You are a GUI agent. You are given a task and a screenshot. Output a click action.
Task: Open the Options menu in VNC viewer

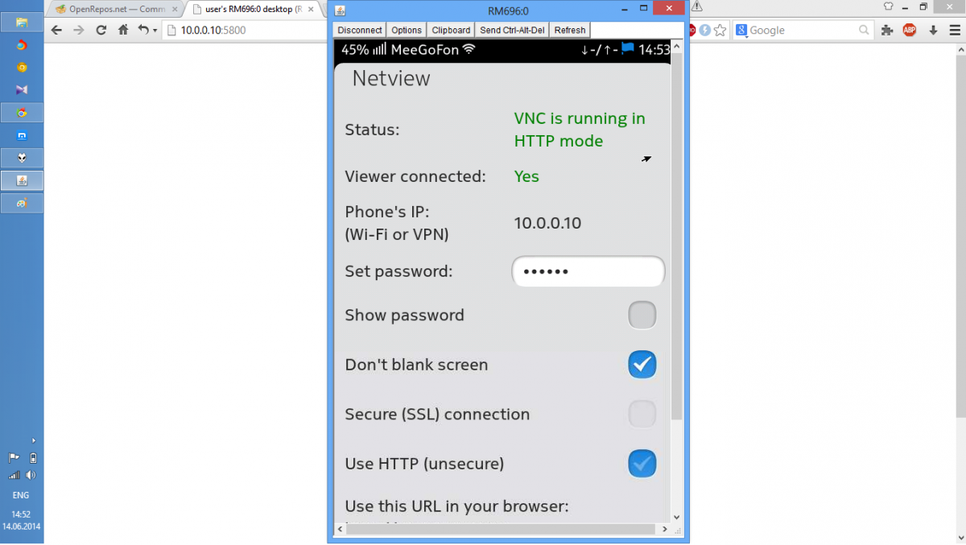[x=407, y=30]
